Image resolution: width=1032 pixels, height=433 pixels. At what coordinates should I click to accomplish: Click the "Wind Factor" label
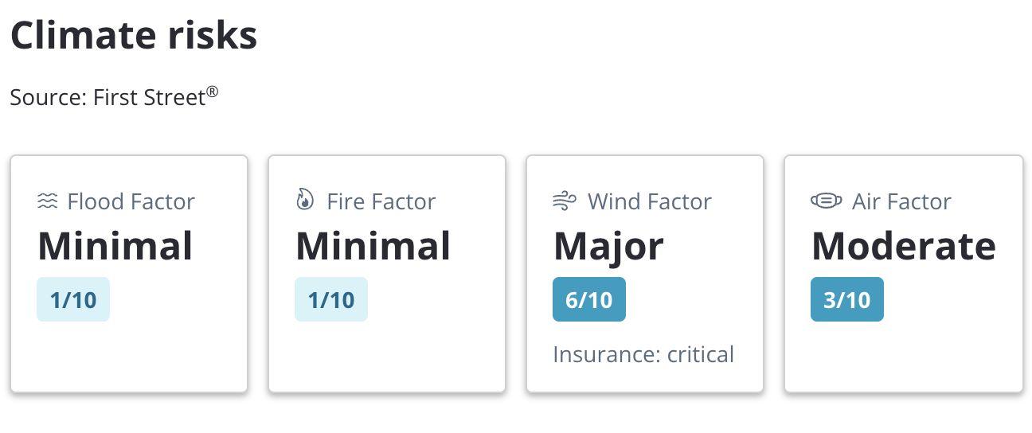pyautogui.click(x=650, y=201)
